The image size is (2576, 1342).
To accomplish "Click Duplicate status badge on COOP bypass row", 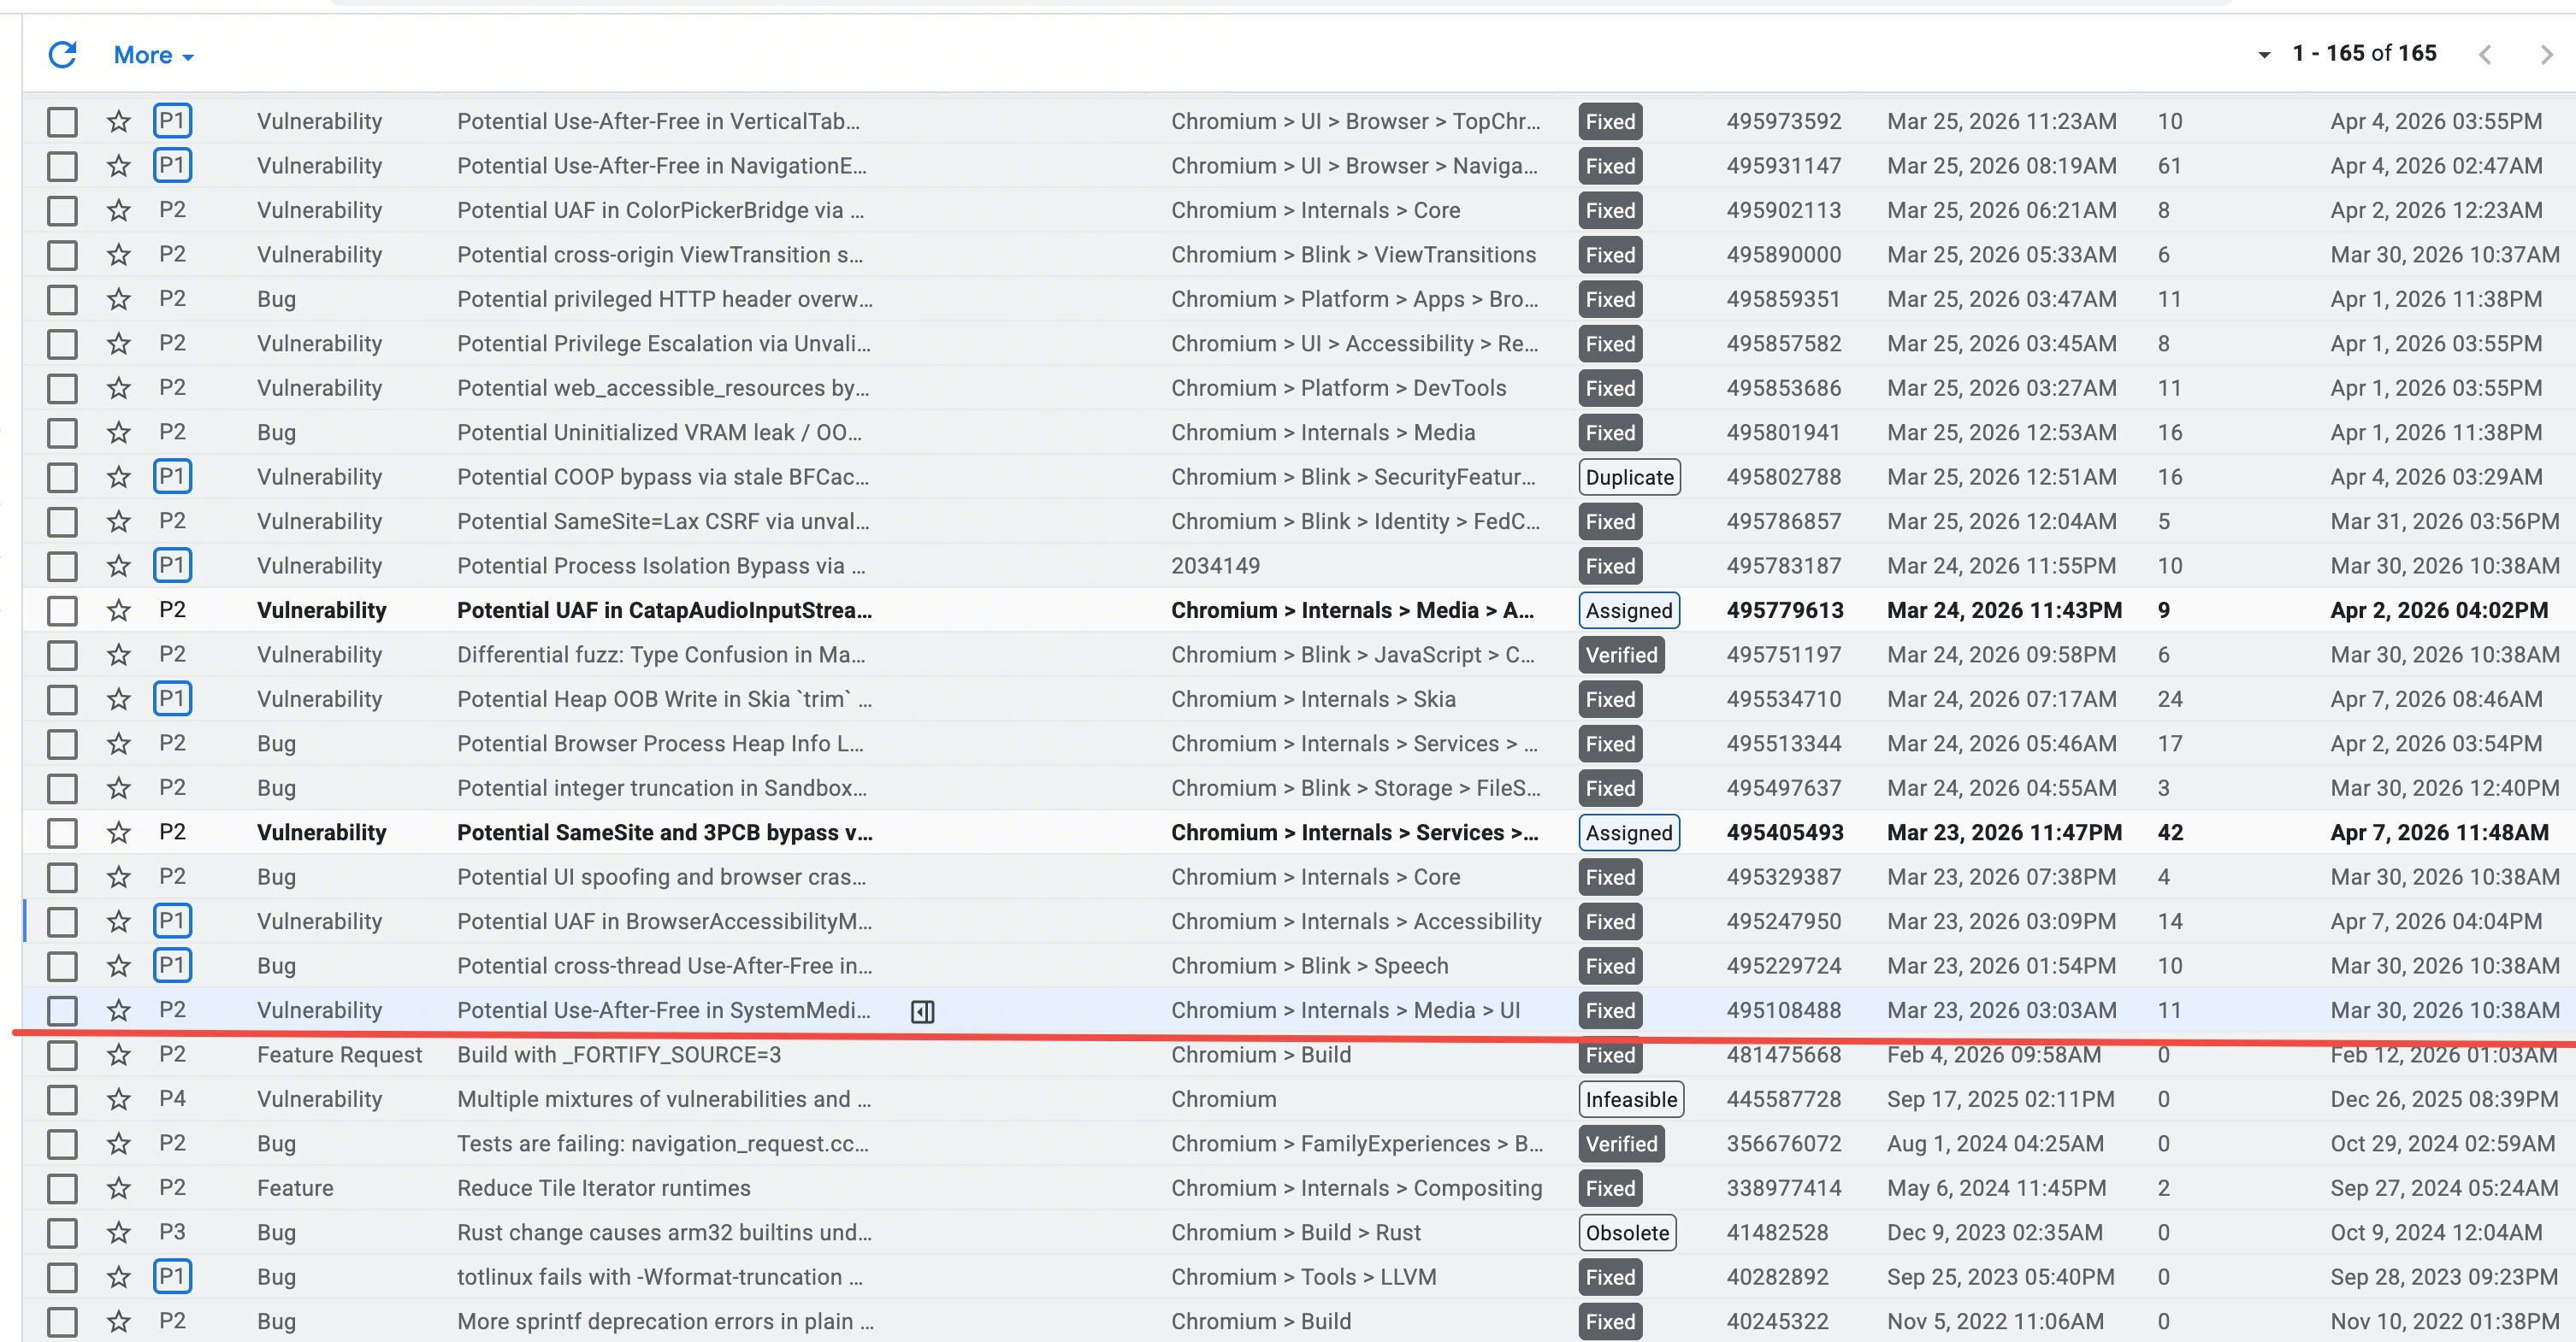I will click(x=1629, y=478).
